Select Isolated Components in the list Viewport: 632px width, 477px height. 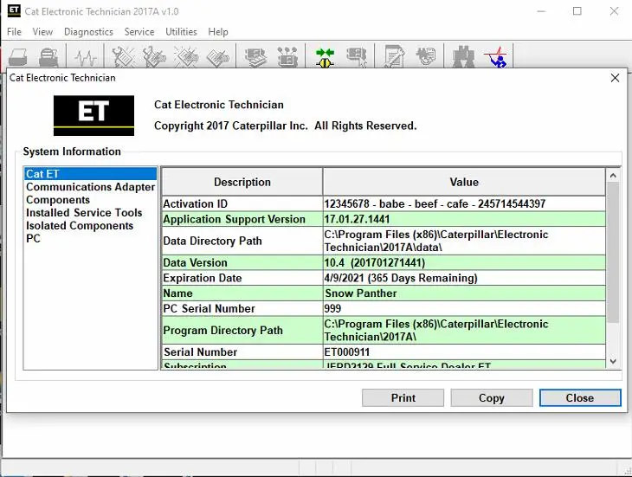click(x=80, y=226)
